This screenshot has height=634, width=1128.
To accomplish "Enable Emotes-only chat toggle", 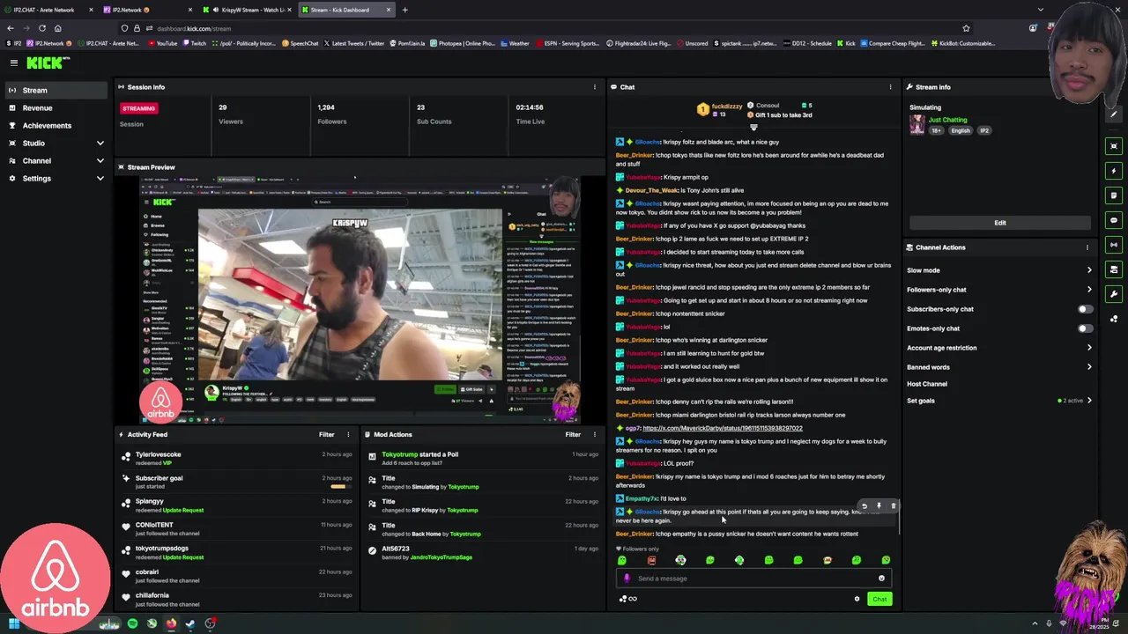I will pos(1085,328).
